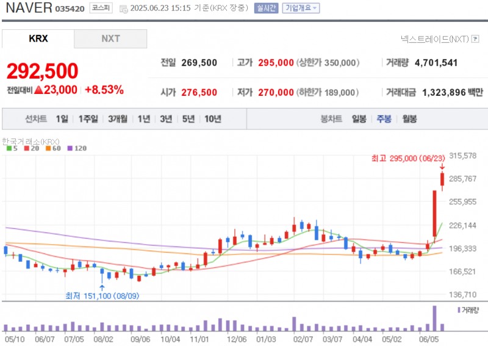Click the 거래대금 value 1,323,896 백만
This screenshot has width=488, height=346.
tap(453, 92)
